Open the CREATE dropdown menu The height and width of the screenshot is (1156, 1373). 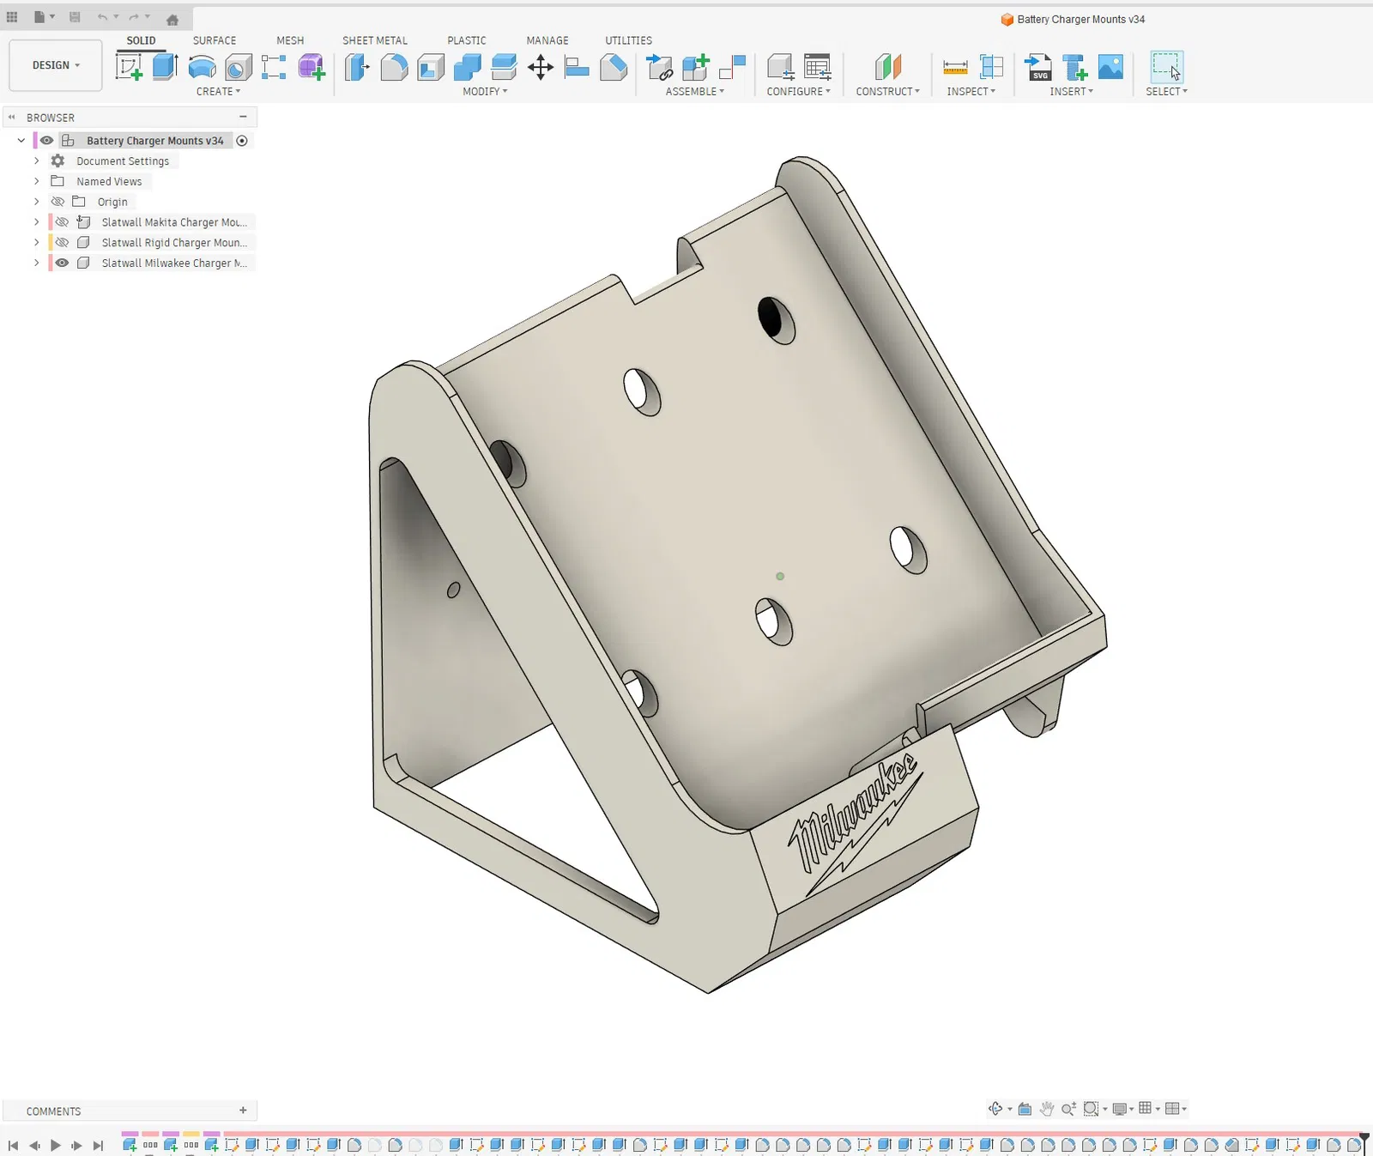point(218,92)
